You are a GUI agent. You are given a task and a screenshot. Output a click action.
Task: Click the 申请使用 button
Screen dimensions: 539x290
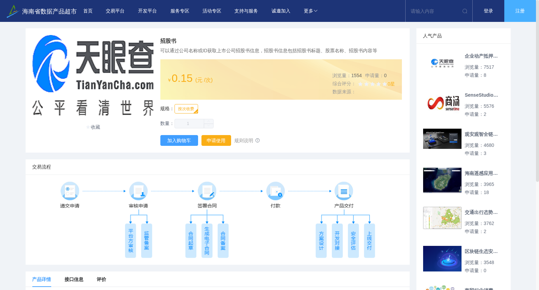[216, 140]
